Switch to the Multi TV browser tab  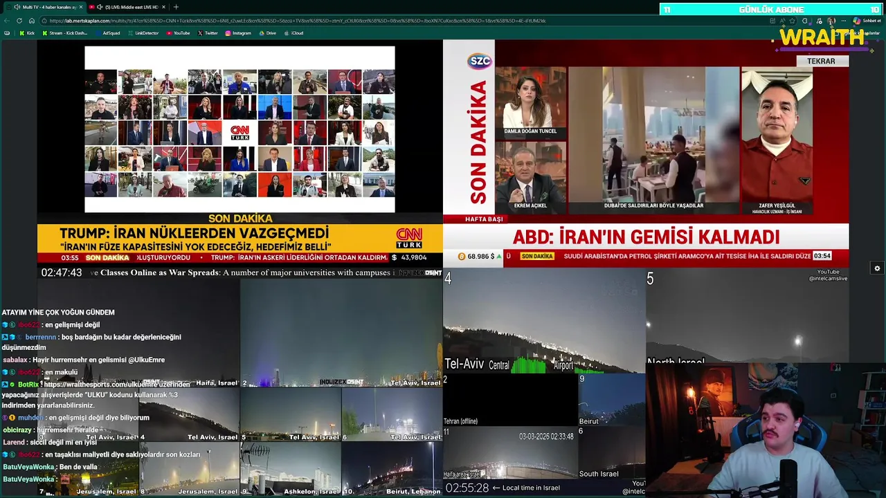pyautogui.click(x=44, y=7)
